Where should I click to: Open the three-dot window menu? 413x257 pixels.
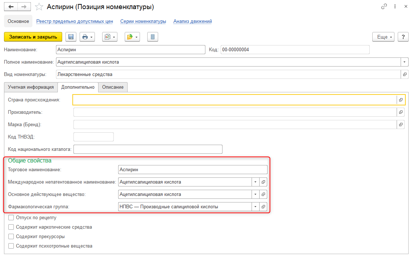click(395, 6)
